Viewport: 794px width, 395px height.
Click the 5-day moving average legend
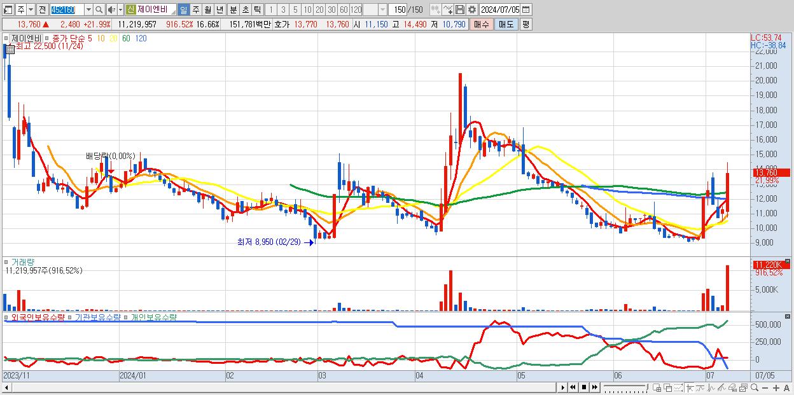coord(90,38)
